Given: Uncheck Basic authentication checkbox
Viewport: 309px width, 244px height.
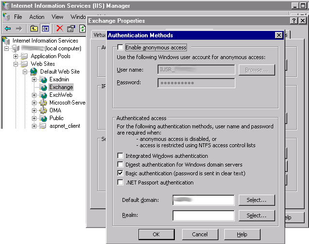Looking at the screenshot, I should (x=120, y=173).
